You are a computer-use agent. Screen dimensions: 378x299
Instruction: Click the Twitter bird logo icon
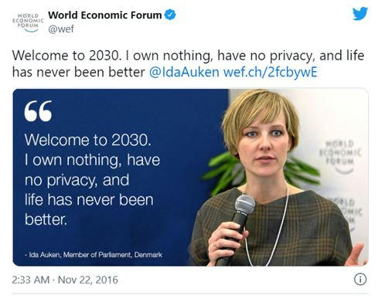point(360,13)
